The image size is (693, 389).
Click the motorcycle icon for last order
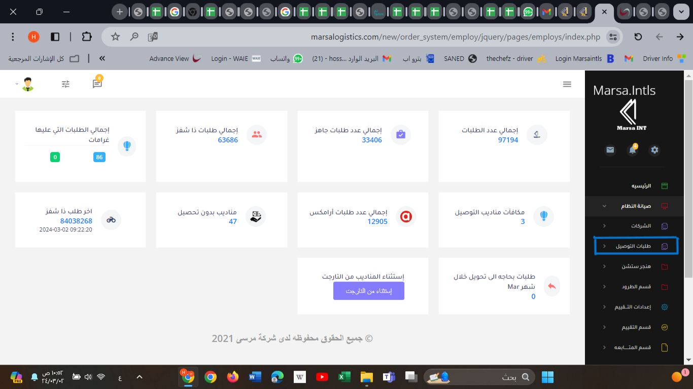click(111, 220)
